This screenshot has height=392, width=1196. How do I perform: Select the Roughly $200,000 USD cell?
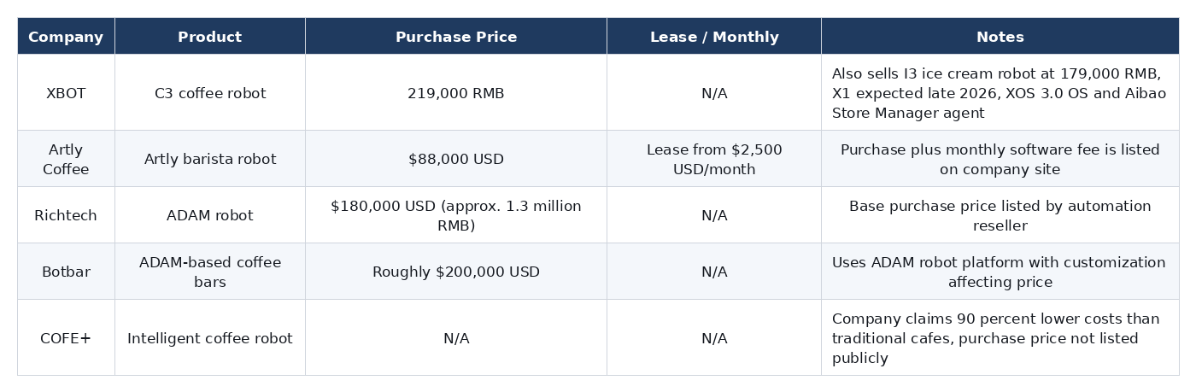point(456,272)
